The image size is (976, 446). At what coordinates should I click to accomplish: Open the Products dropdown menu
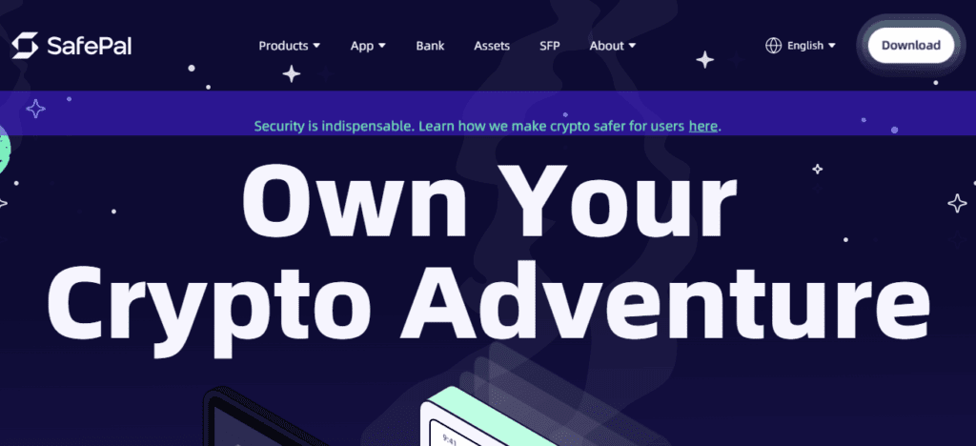point(290,46)
